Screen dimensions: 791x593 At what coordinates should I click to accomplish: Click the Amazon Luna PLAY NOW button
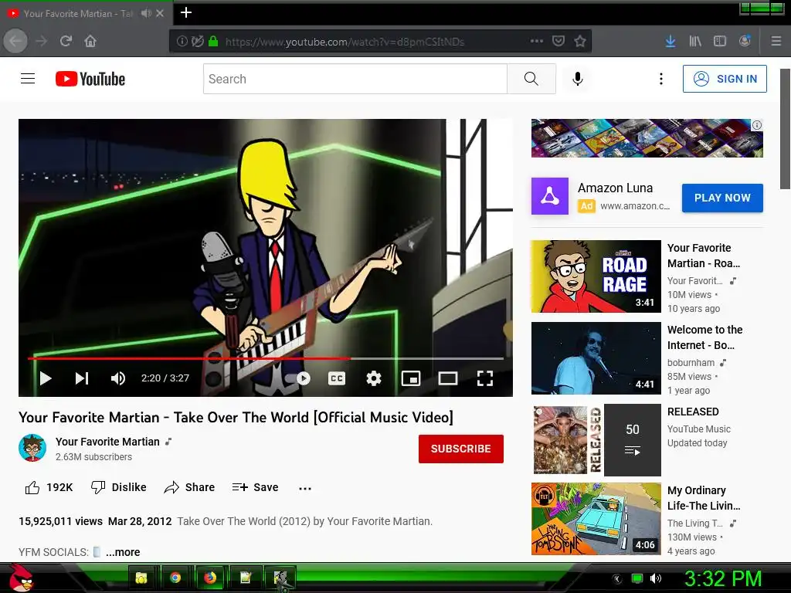click(722, 198)
